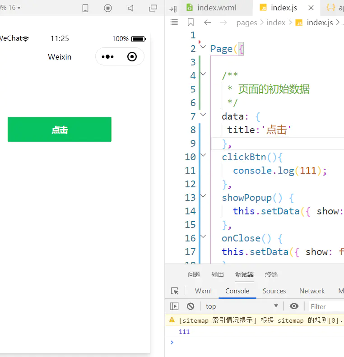The width and height of the screenshot is (344, 357).
Task: Click the green 点击 button
Action: pyautogui.click(x=60, y=130)
